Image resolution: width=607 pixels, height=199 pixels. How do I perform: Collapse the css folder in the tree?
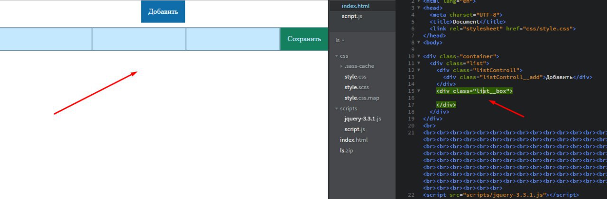coord(336,56)
